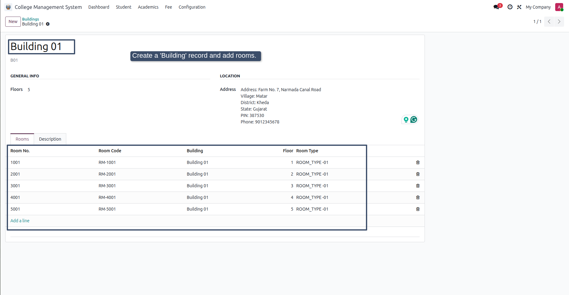Sort by Room Type column header
569x295 pixels.
(x=307, y=151)
